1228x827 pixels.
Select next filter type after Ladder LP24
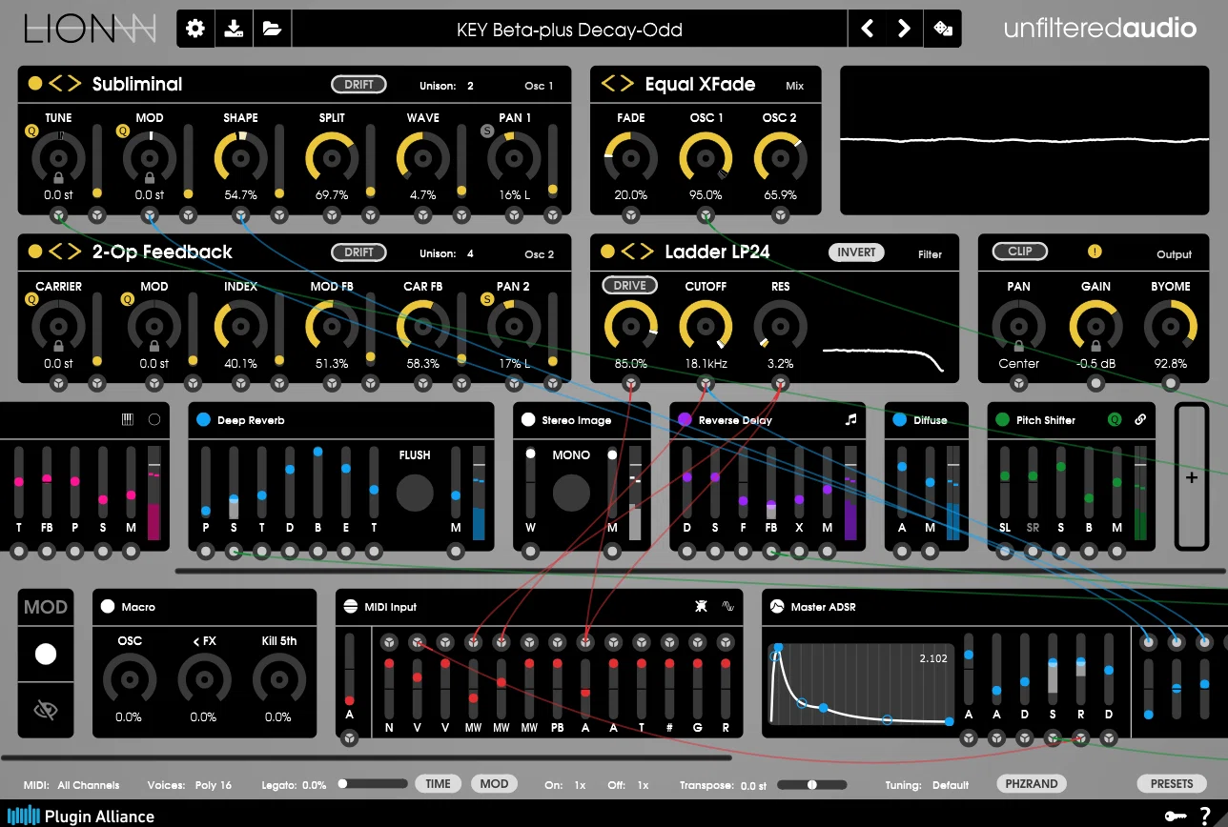coord(645,252)
